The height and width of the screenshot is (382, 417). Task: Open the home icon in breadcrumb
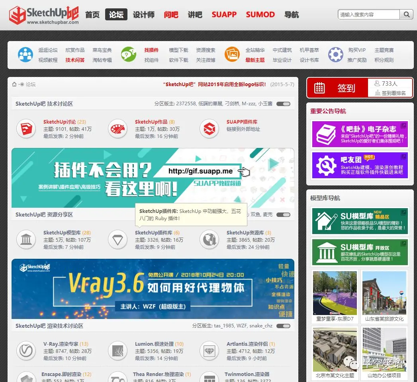click(14, 85)
